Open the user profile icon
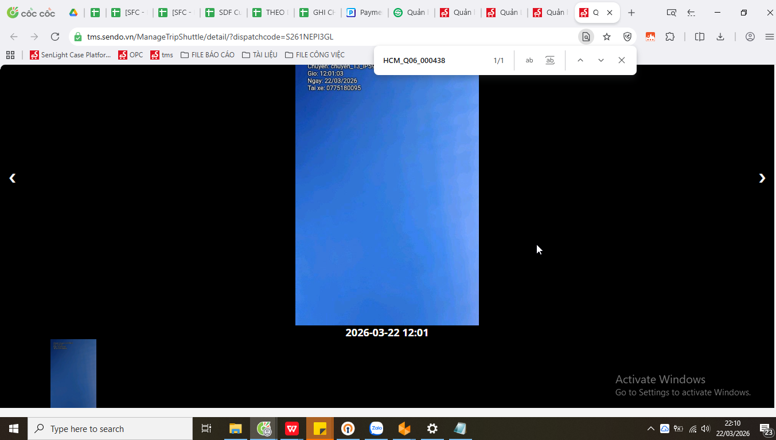Screen dimensions: 776x440 pyautogui.click(x=750, y=37)
